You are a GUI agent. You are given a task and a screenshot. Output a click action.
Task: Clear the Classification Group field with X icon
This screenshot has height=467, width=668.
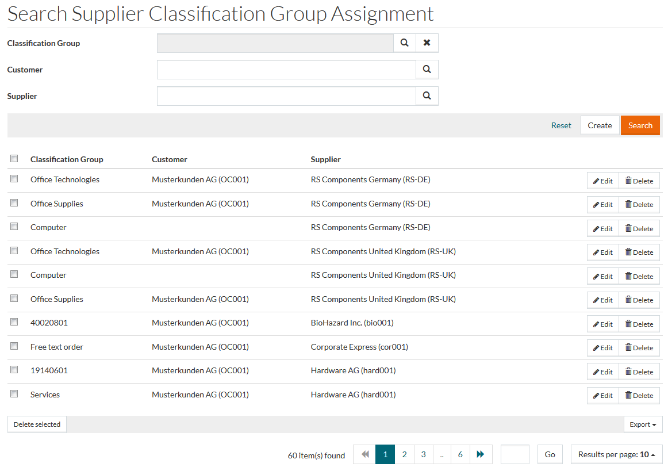coord(427,43)
